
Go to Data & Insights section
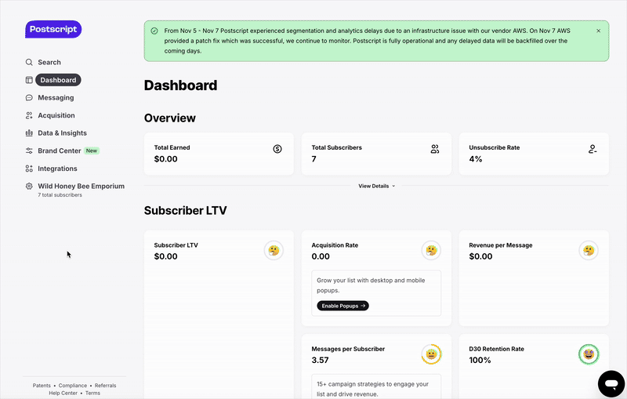[62, 133]
